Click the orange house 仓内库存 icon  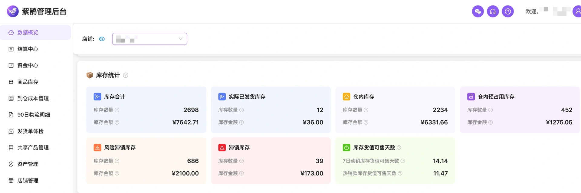point(346,97)
